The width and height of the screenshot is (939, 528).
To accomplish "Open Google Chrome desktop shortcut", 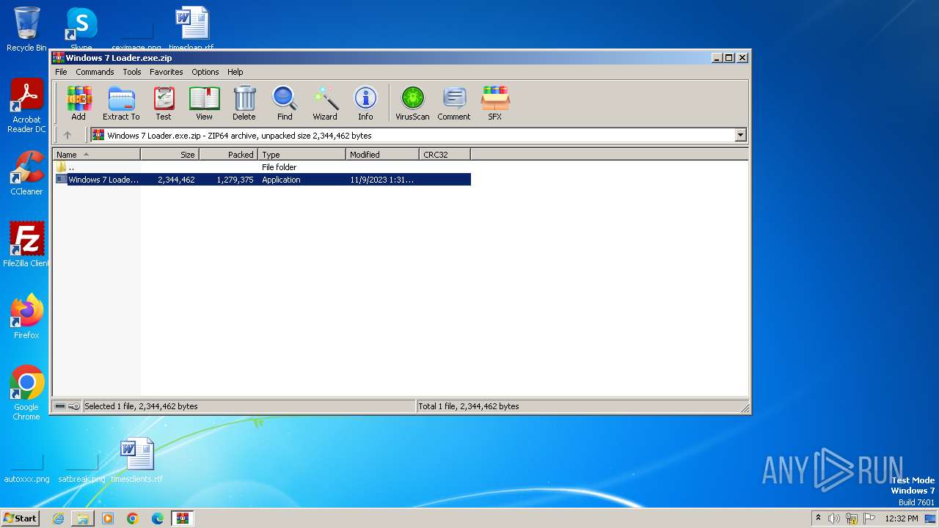I will click(26, 393).
